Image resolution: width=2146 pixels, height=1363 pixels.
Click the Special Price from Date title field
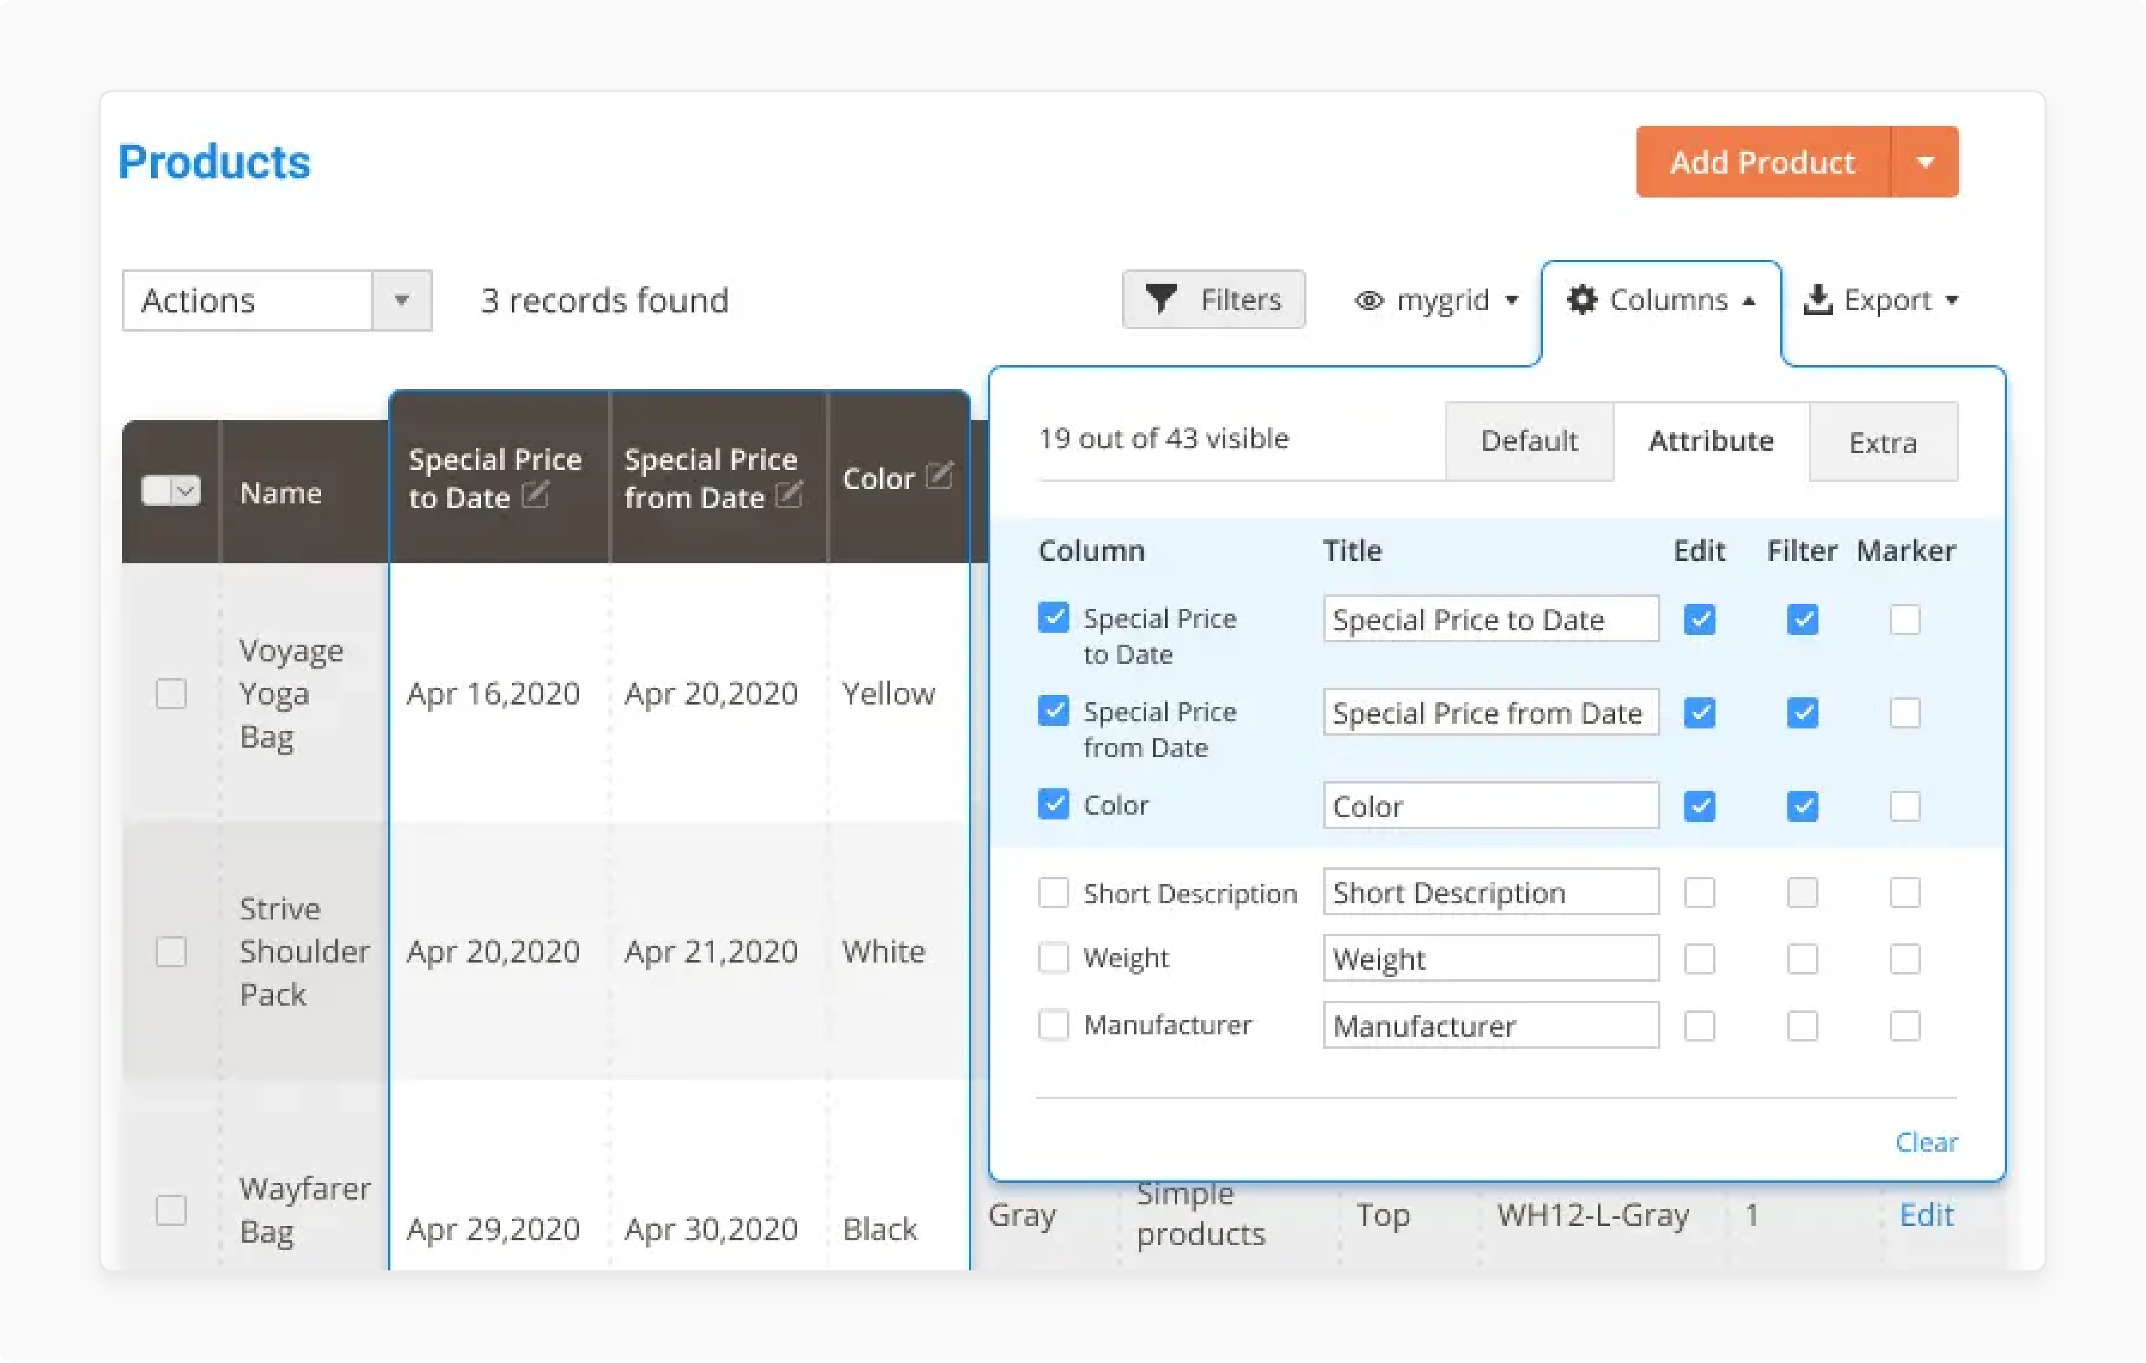(1491, 713)
